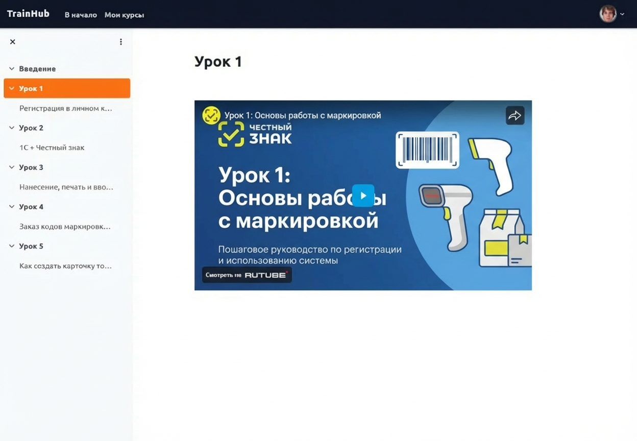637x441 pixels.
Task: Click the sidebar close (X) icon
Action: click(12, 41)
